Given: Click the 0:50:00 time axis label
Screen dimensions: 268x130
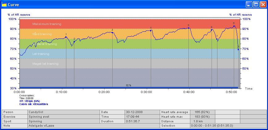Looking at the screenshot, I should (x=231, y=92).
